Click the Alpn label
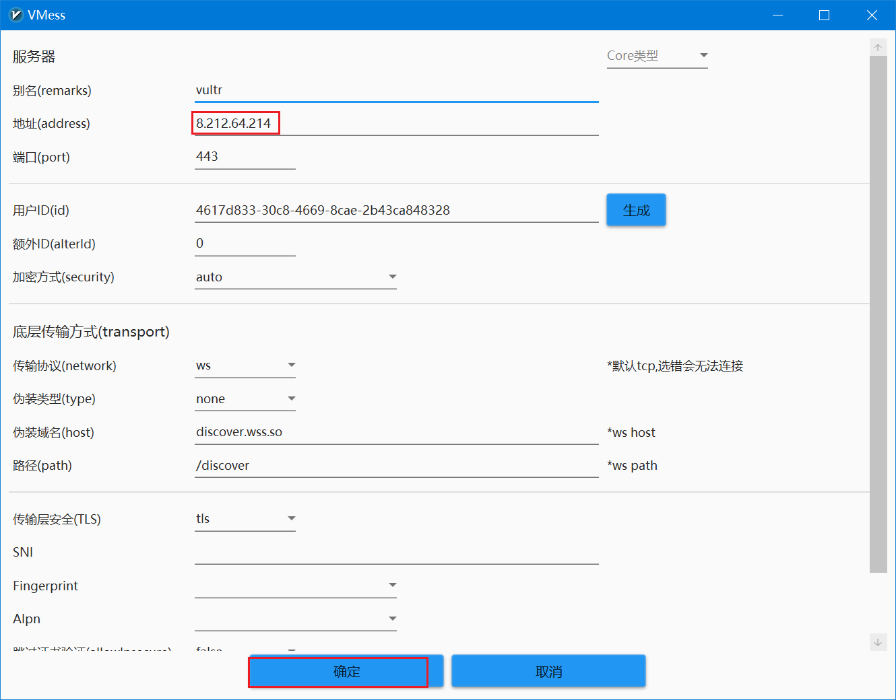896x700 pixels. pos(27,619)
